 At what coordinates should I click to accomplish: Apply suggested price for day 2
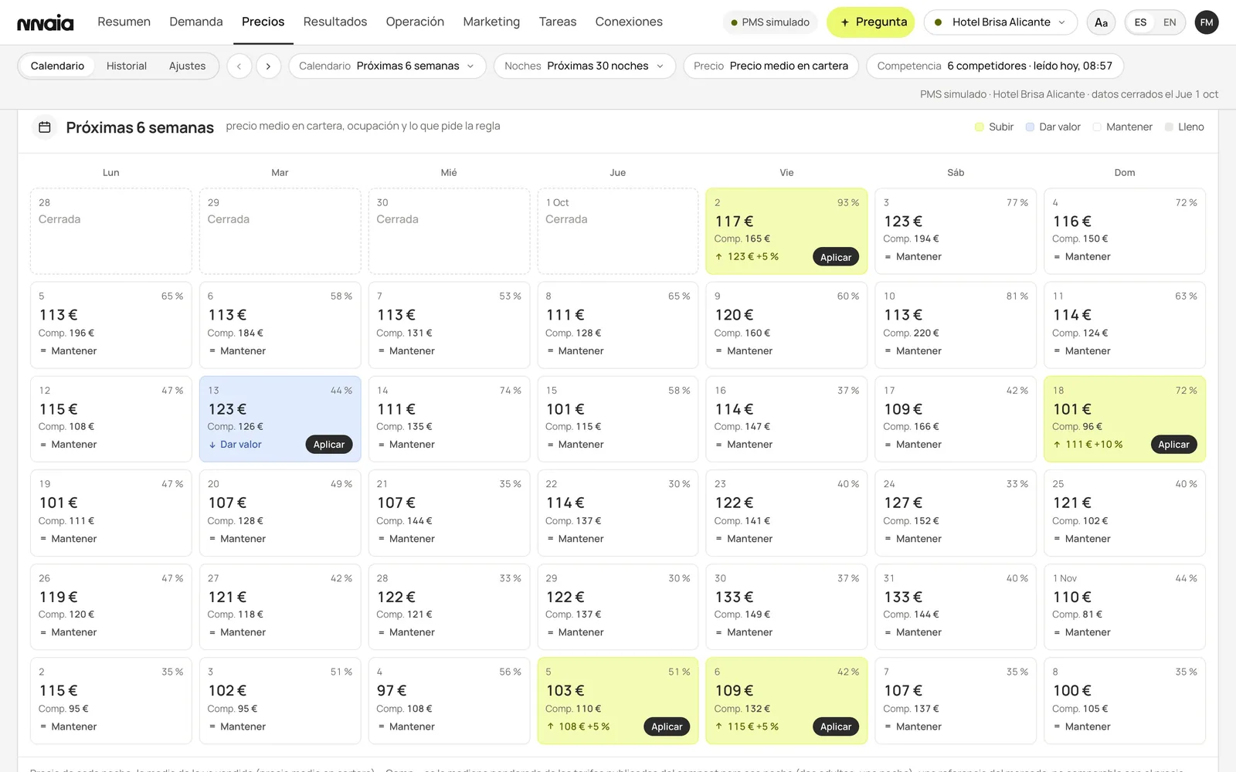point(836,257)
